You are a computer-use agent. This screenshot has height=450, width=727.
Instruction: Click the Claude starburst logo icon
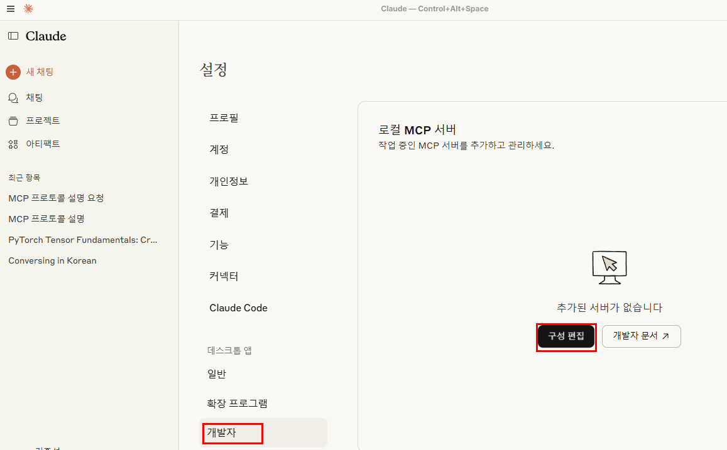click(x=28, y=9)
